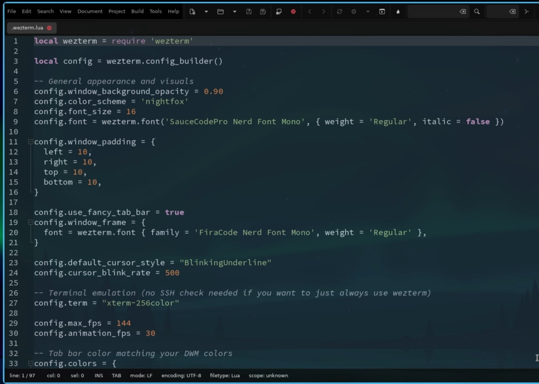Click 'filetype: Lua' in status bar

pos(225,376)
